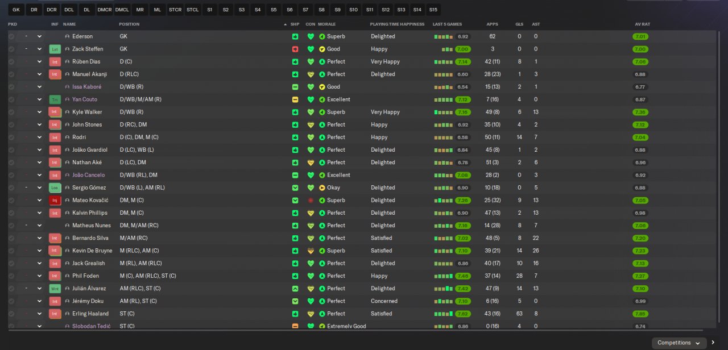
Task: Click Kyle Walker's Superb morale icon
Action: pyautogui.click(x=322, y=112)
